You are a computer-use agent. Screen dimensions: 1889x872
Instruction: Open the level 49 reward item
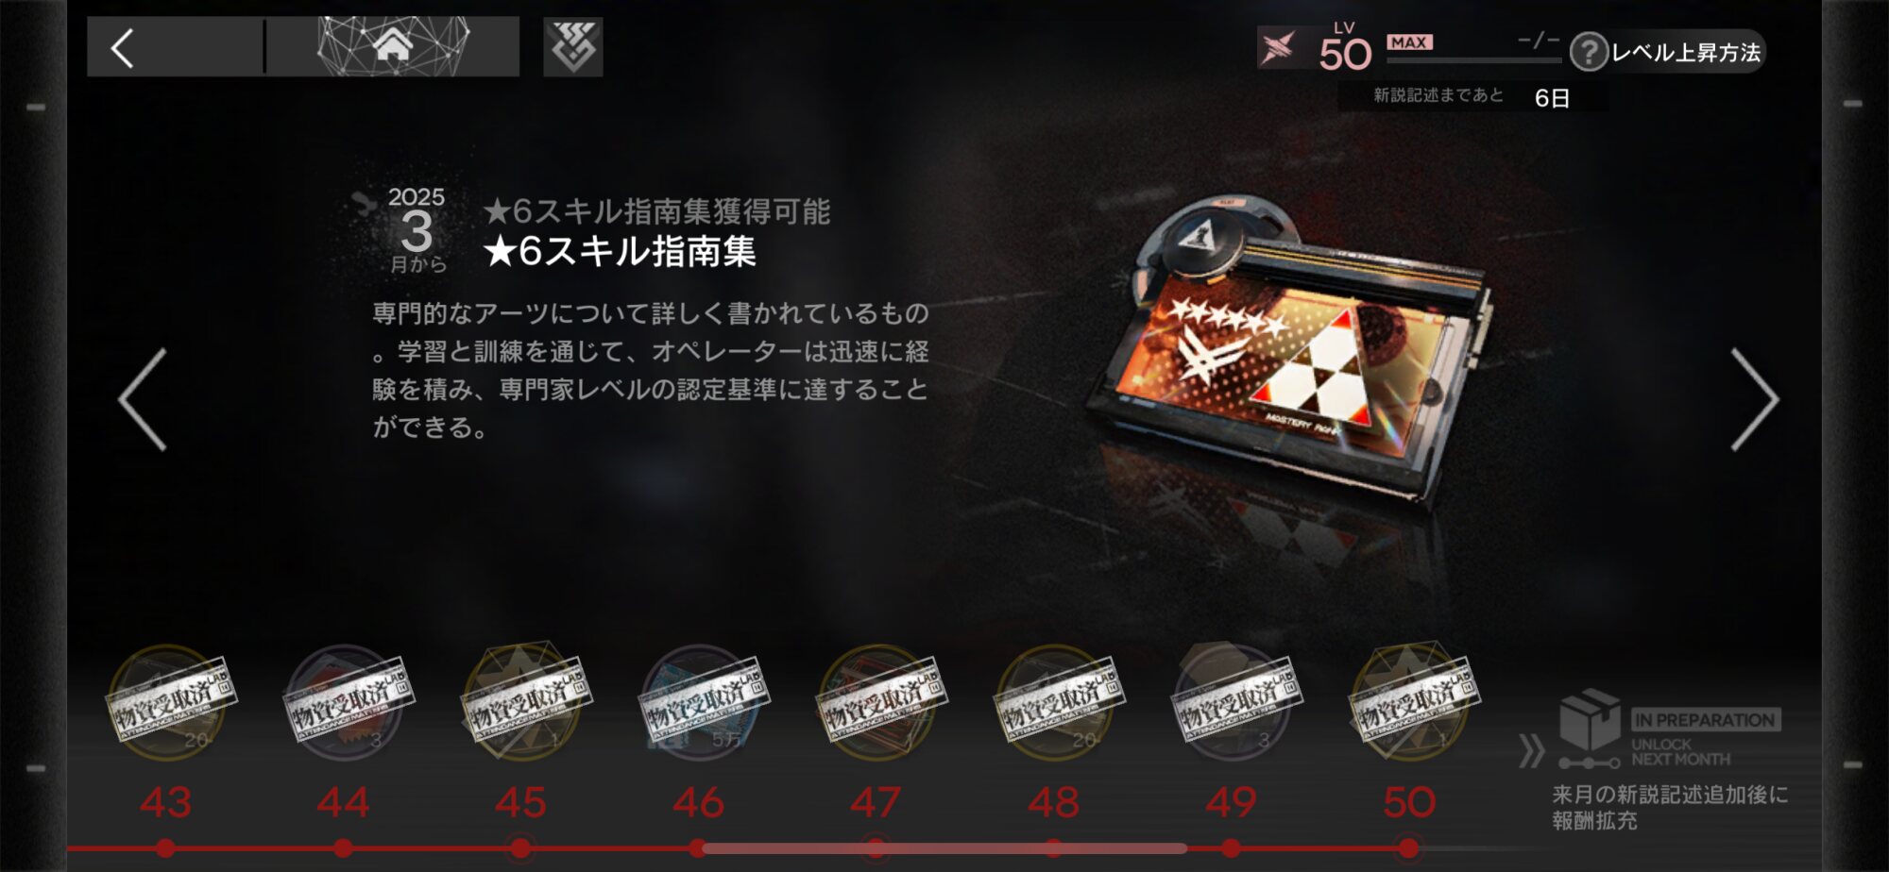[1233, 704]
